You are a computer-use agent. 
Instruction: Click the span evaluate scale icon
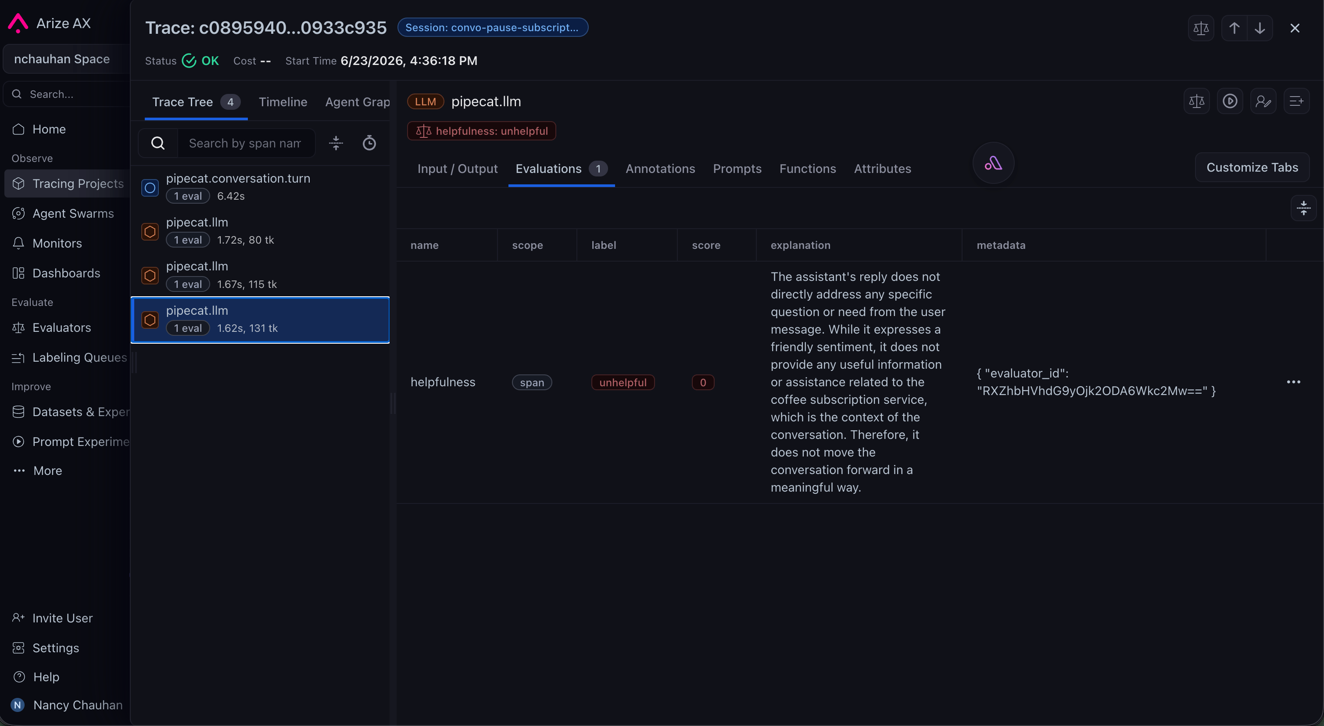[x=1196, y=101]
